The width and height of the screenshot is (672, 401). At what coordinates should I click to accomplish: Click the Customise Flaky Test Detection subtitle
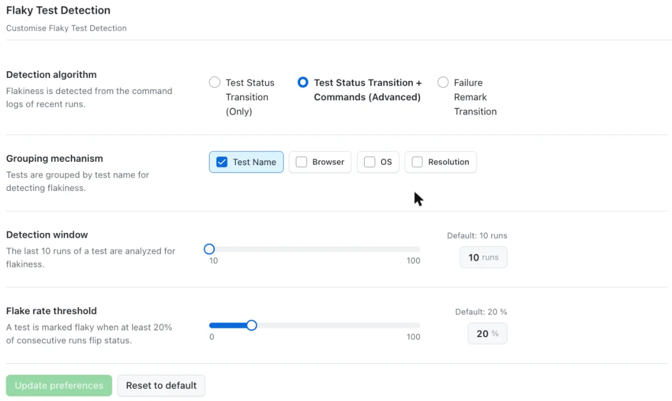pos(66,28)
